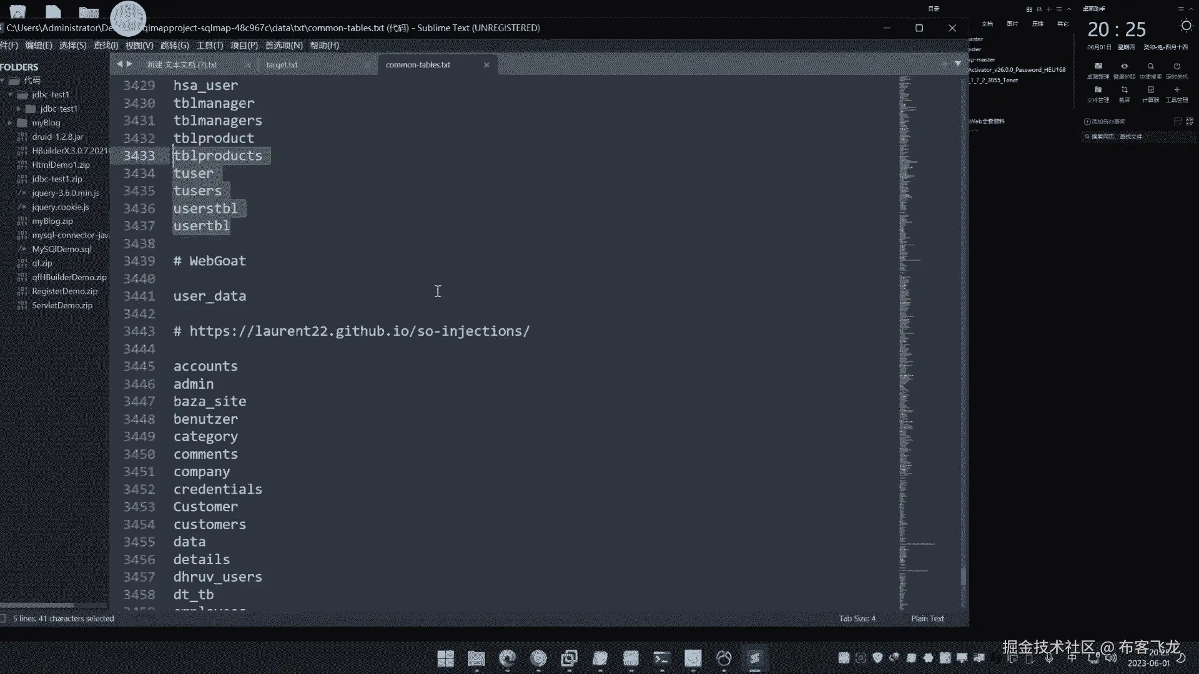Viewport: 1199px width, 674px height.
Task: Open the calculator (计算器) widget icon
Action: pyautogui.click(x=1150, y=90)
